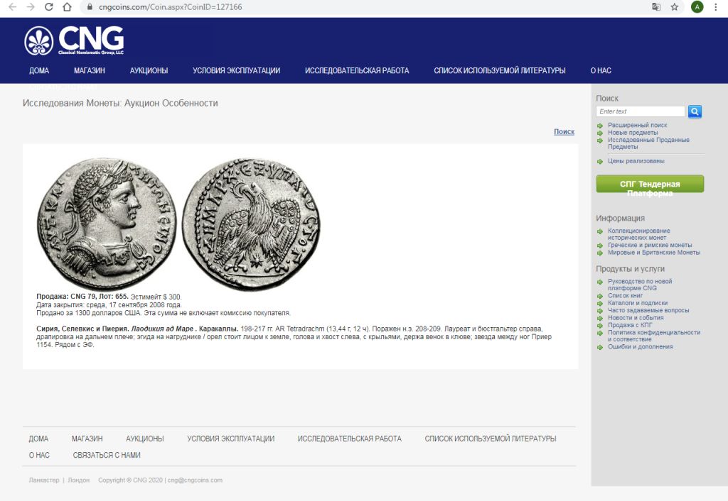This screenshot has height=501, width=728.
Task: Click the coin obverse portrait image
Action: (107, 224)
